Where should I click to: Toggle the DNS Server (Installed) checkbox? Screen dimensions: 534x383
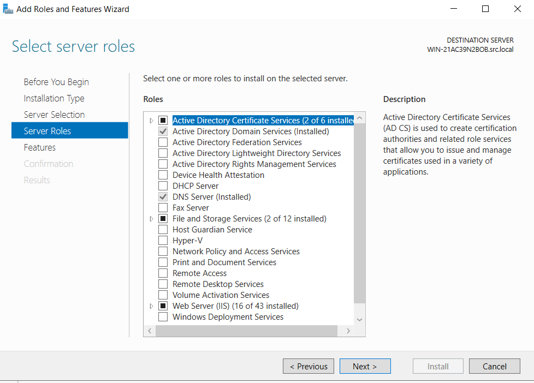point(163,197)
